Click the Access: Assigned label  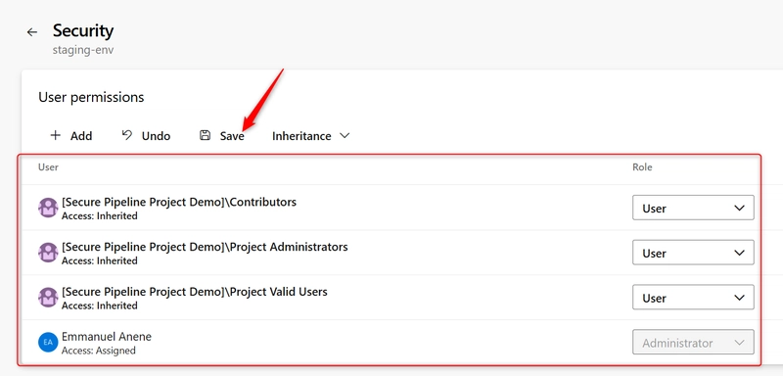coord(99,351)
